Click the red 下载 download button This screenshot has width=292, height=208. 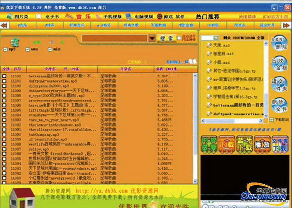point(227,144)
